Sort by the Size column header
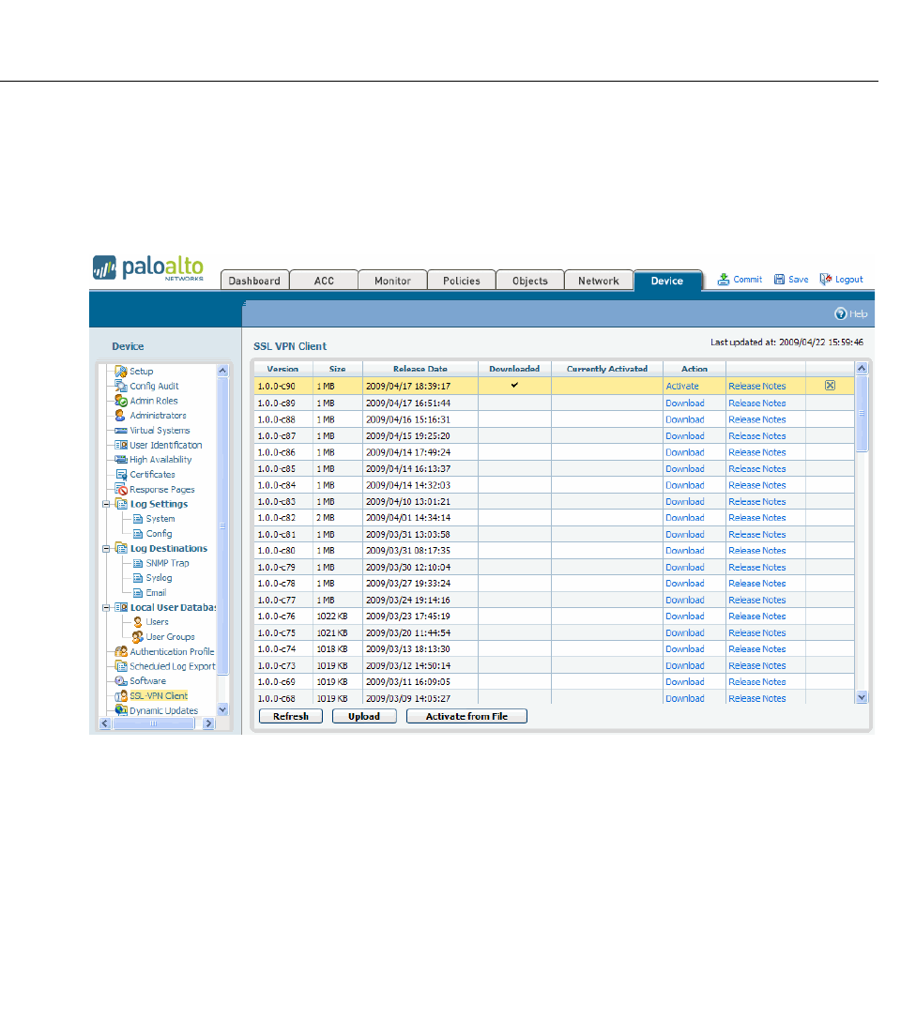The width and height of the screenshot is (916, 1035). pyautogui.click(x=338, y=369)
